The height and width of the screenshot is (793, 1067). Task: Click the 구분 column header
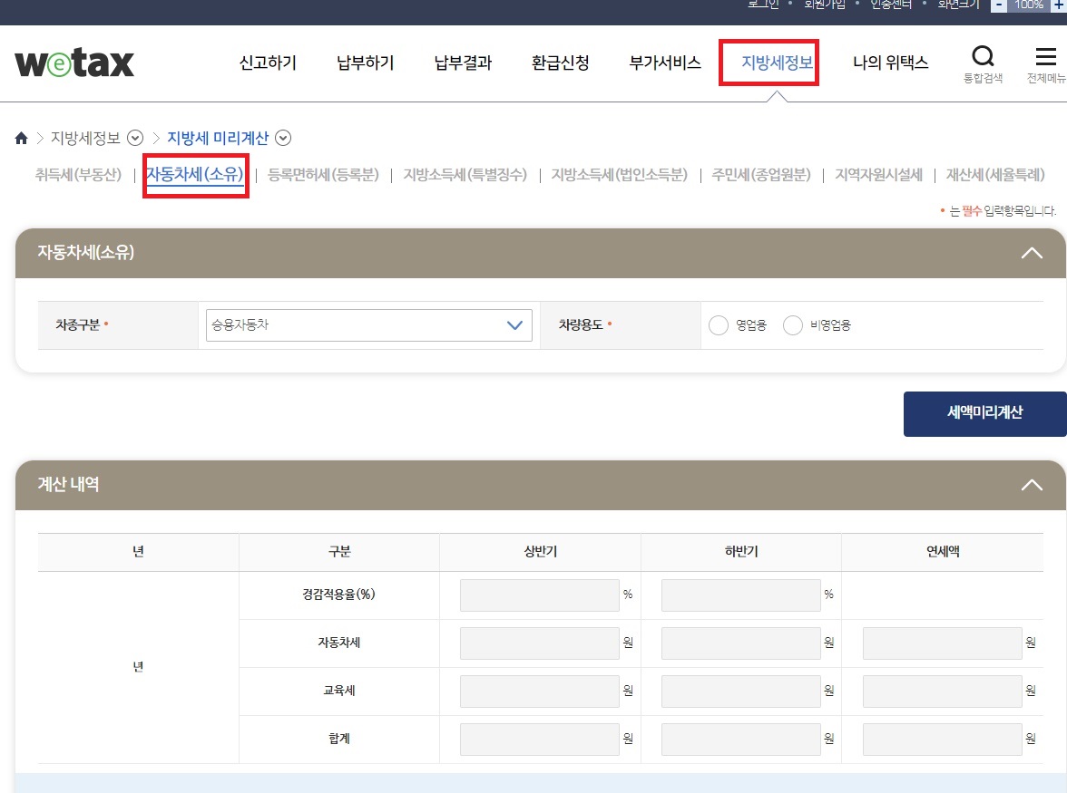click(x=339, y=552)
